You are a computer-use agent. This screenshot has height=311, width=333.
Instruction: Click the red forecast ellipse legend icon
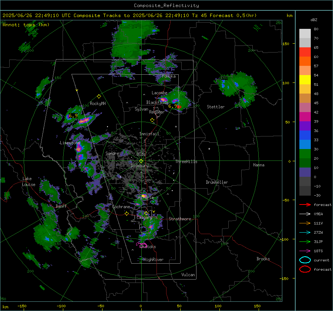coord(305,269)
